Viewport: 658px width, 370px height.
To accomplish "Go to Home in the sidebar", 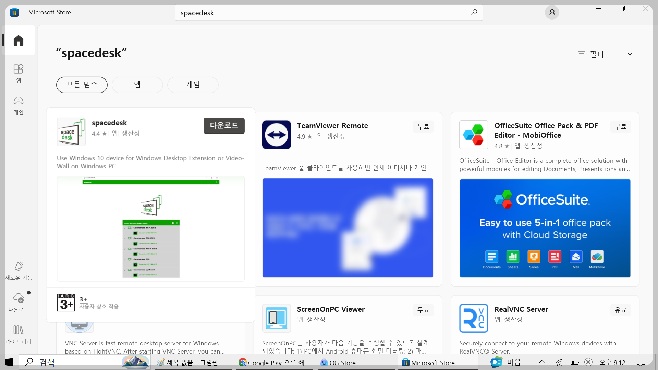I will tap(19, 40).
